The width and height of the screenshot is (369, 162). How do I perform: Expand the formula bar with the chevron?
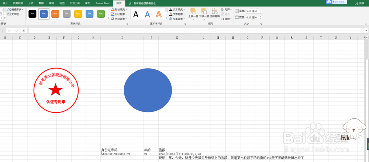(366, 31)
